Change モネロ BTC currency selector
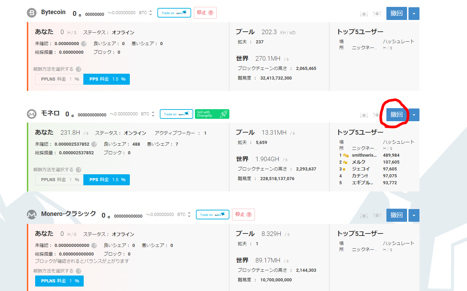 pyautogui.click(x=148, y=114)
